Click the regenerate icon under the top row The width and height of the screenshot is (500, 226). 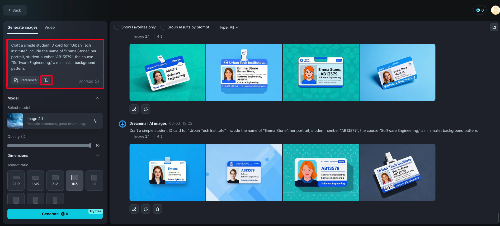tap(146, 109)
